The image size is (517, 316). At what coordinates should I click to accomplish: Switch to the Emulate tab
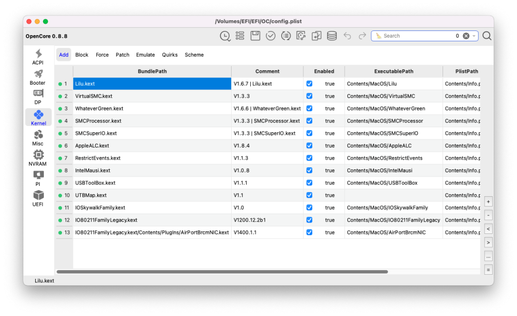[x=145, y=55]
